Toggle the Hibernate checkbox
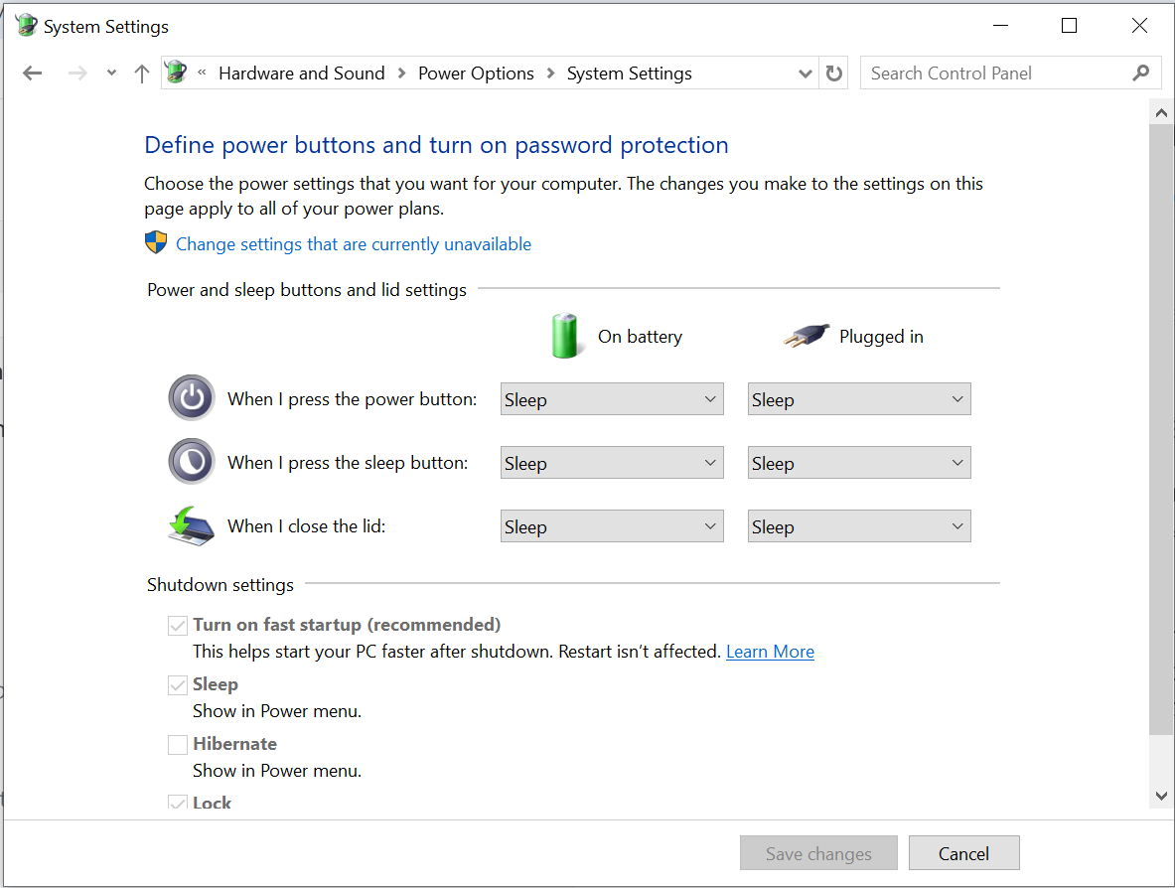This screenshot has height=888, width=1175. (x=178, y=745)
